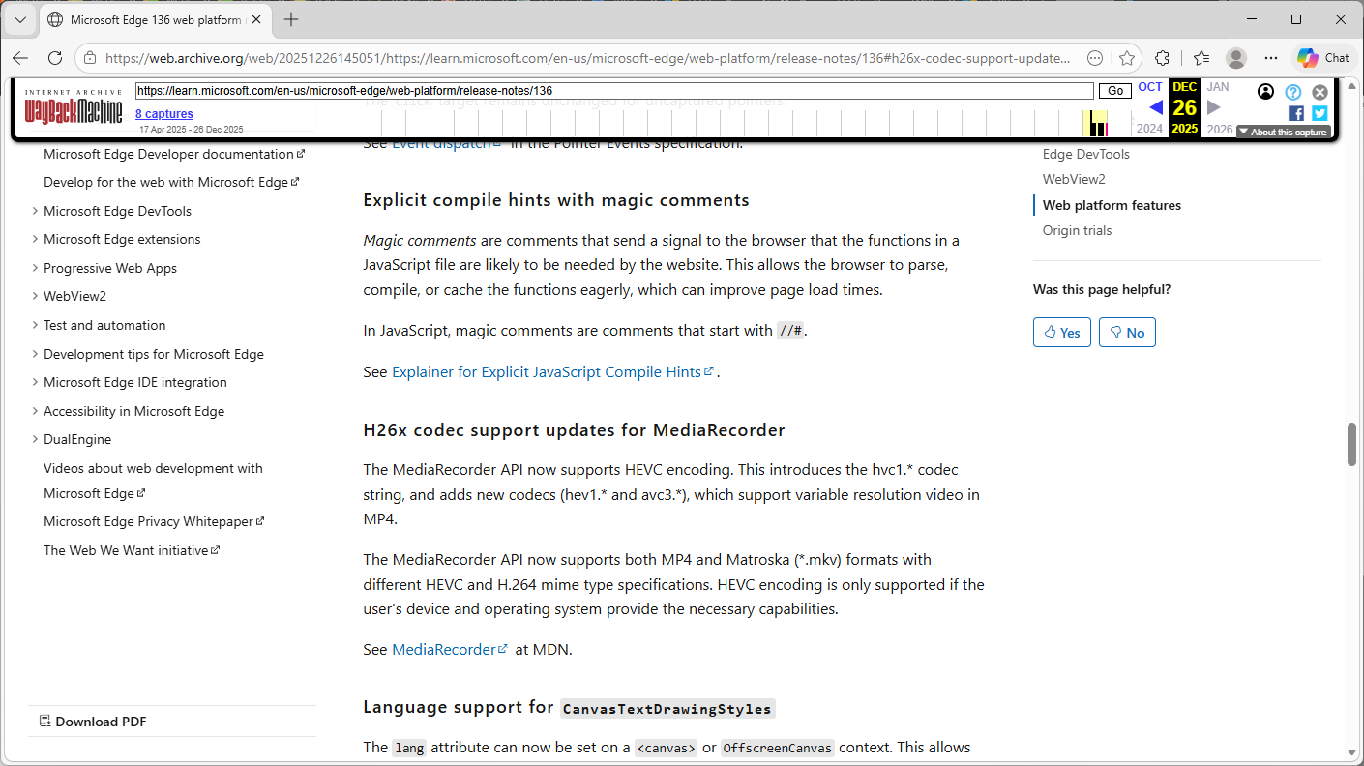This screenshot has width=1364, height=766.
Task: Open Wayback Machine help icon
Action: [1293, 93]
